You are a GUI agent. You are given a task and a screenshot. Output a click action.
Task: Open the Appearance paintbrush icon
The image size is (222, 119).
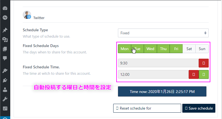click(5, 71)
